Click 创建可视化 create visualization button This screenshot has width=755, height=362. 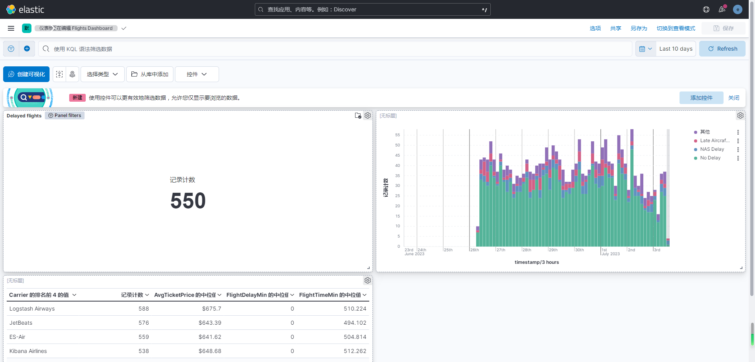(26, 74)
